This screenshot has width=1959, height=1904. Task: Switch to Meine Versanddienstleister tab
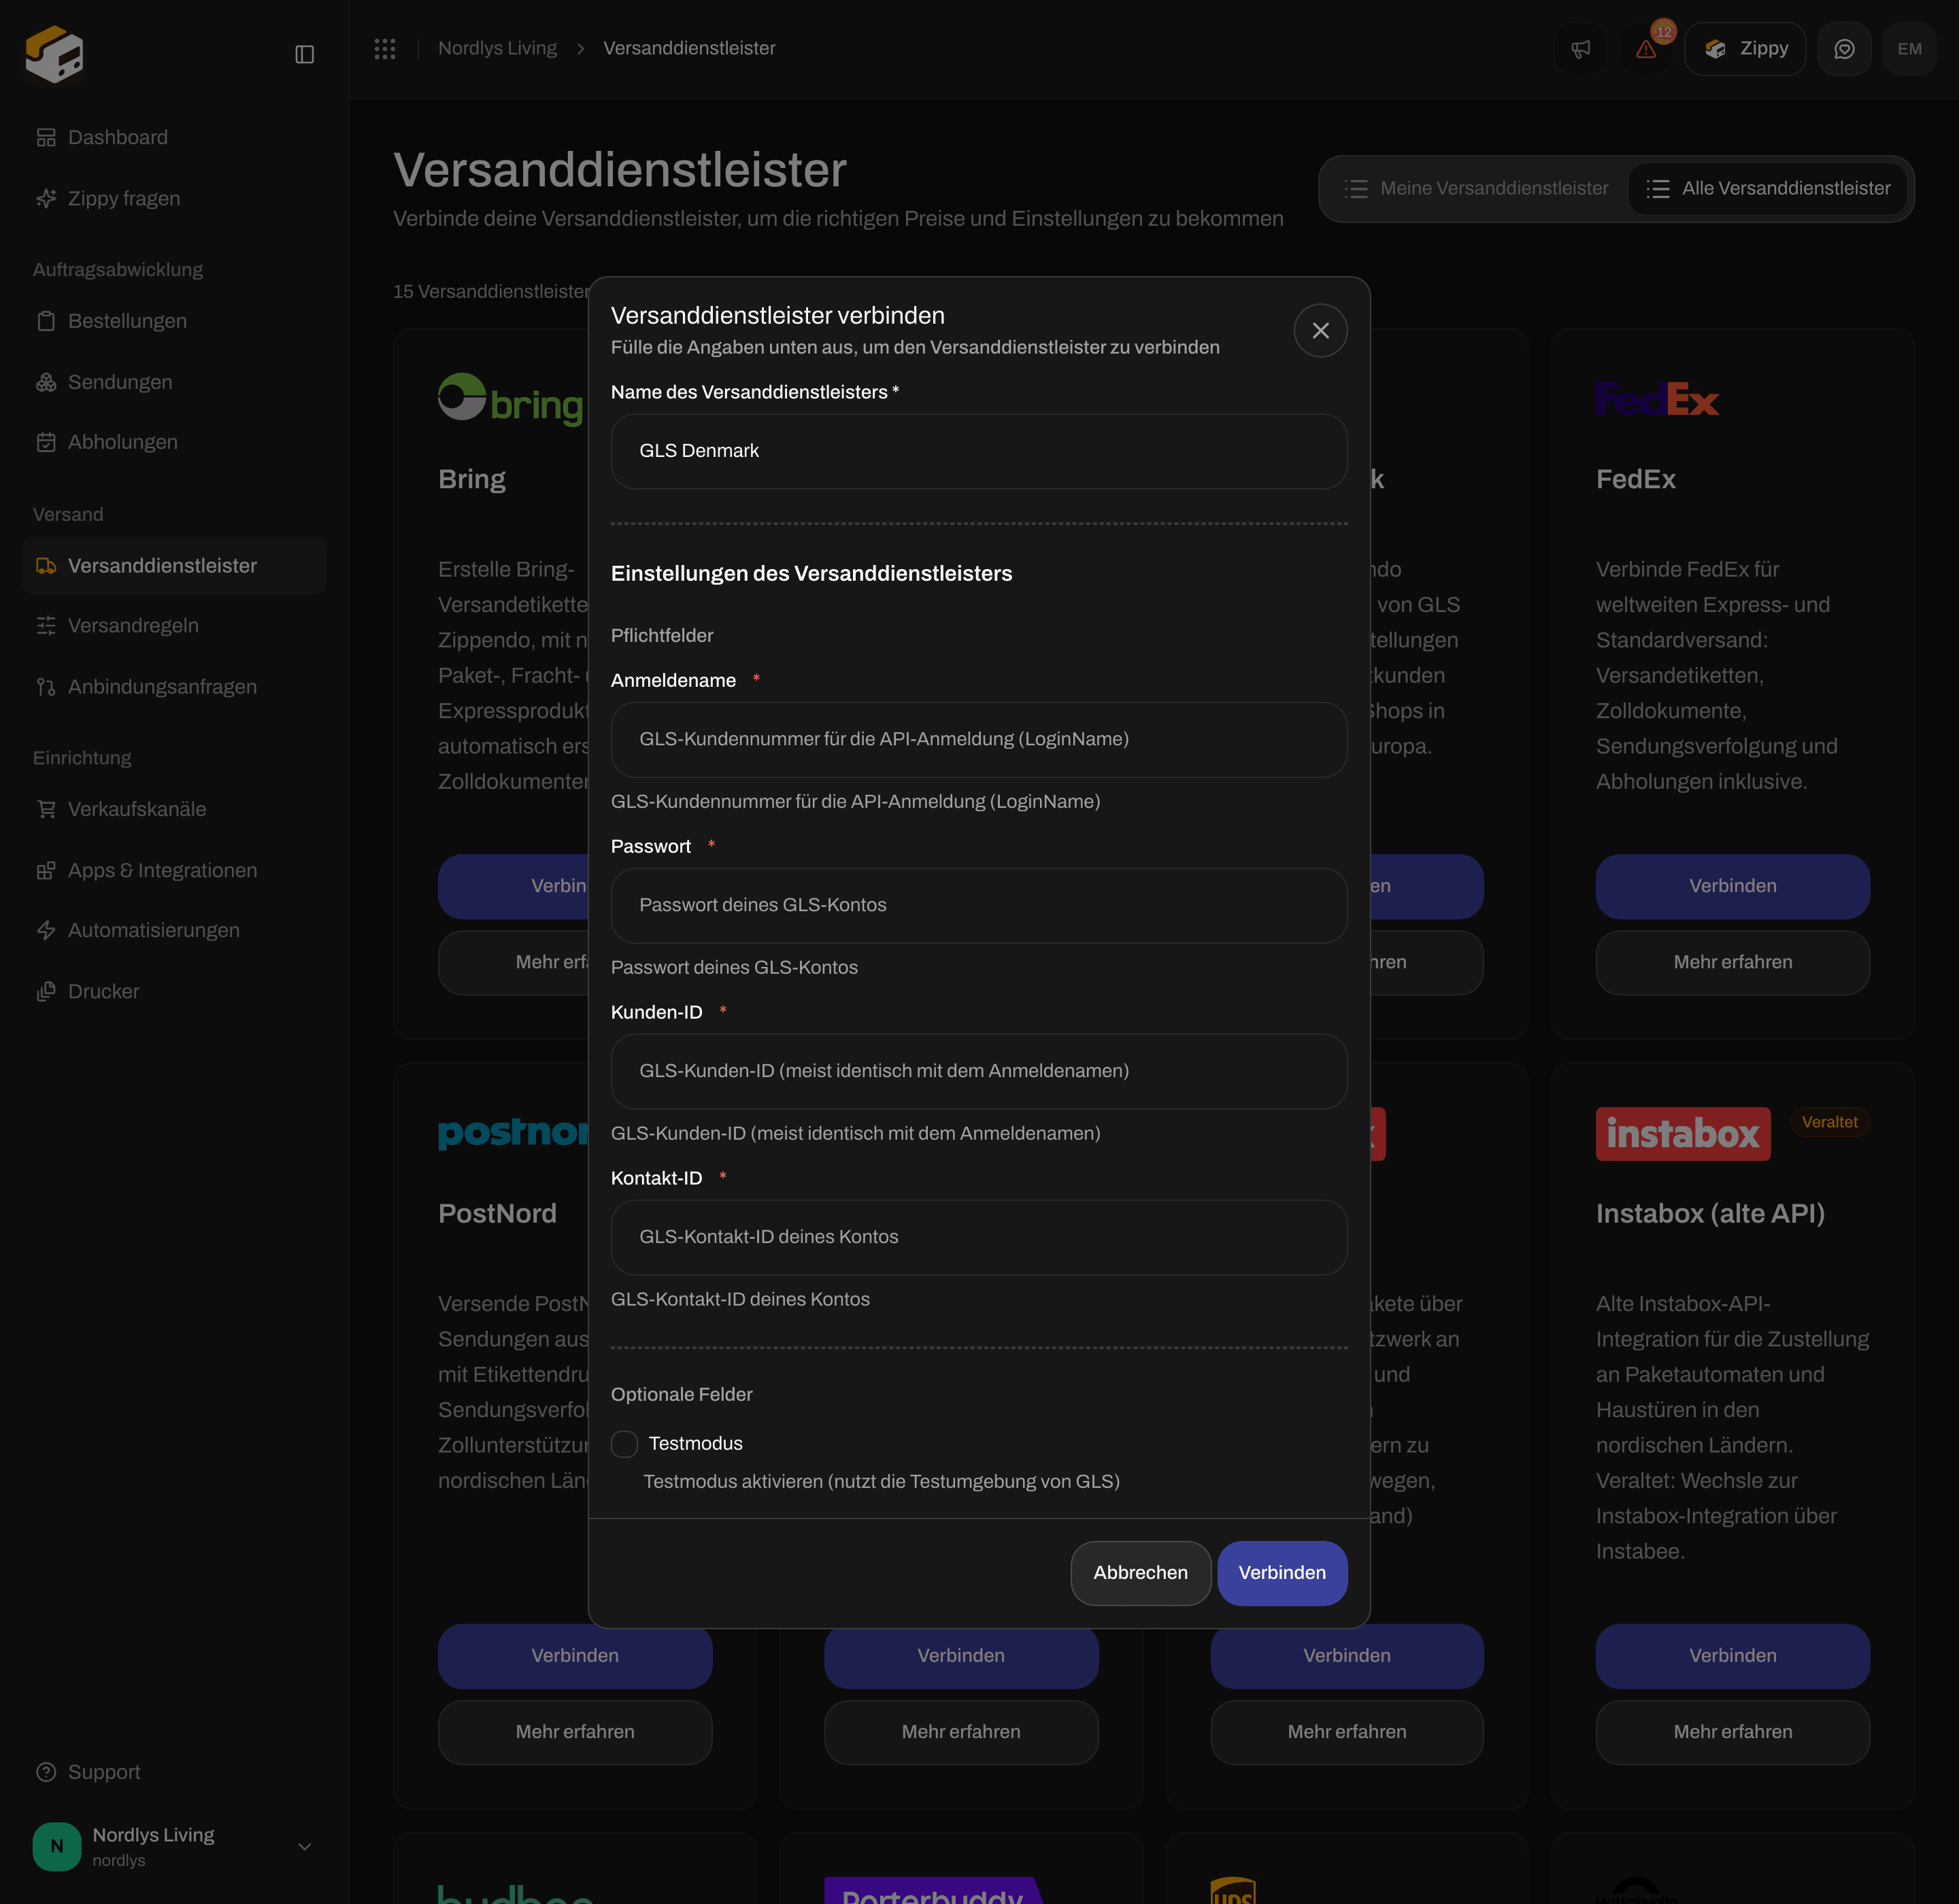pyautogui.click(x=1477, y=188)
